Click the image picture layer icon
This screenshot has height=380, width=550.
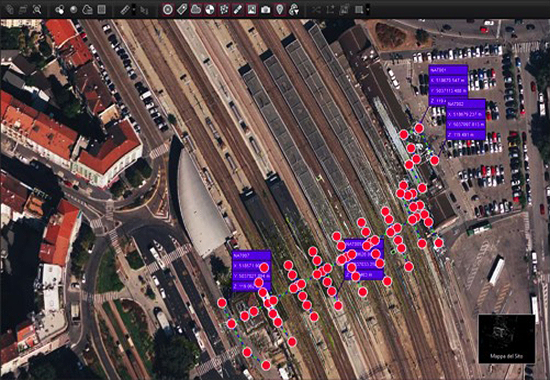point(251,9)
